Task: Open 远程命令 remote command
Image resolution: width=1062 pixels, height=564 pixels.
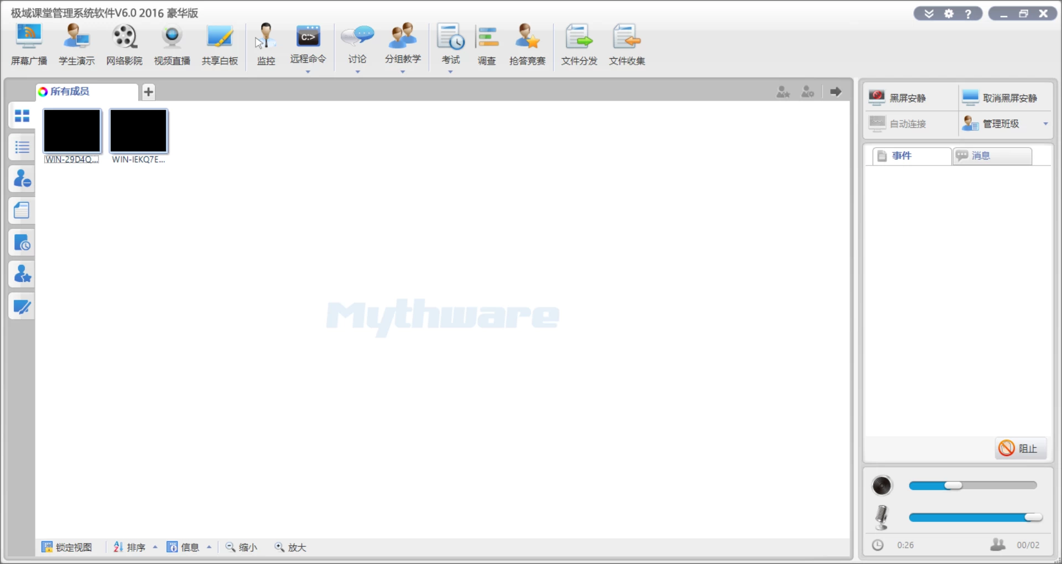Action: [x=308, y=44]
